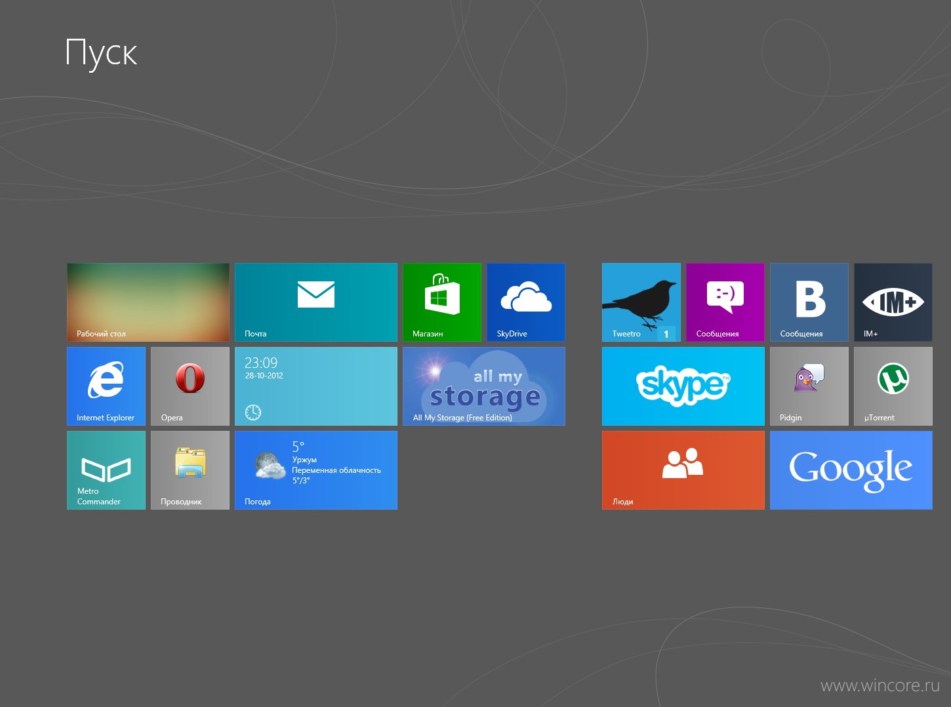
Task: Open the Проводник file explorer tile
Action: pos(190,470)
